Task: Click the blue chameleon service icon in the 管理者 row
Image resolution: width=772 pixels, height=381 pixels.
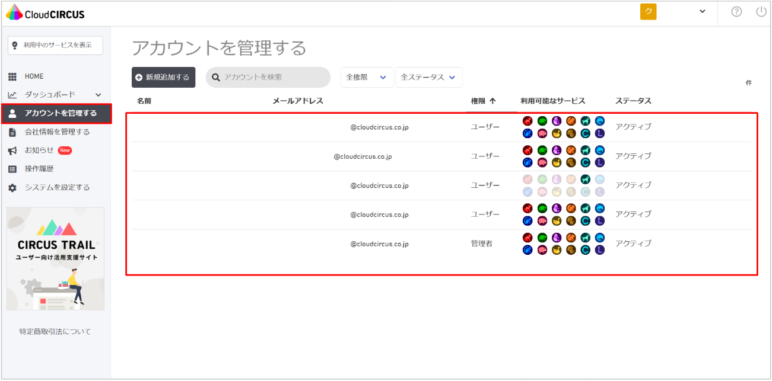Action: pos(528,250)
